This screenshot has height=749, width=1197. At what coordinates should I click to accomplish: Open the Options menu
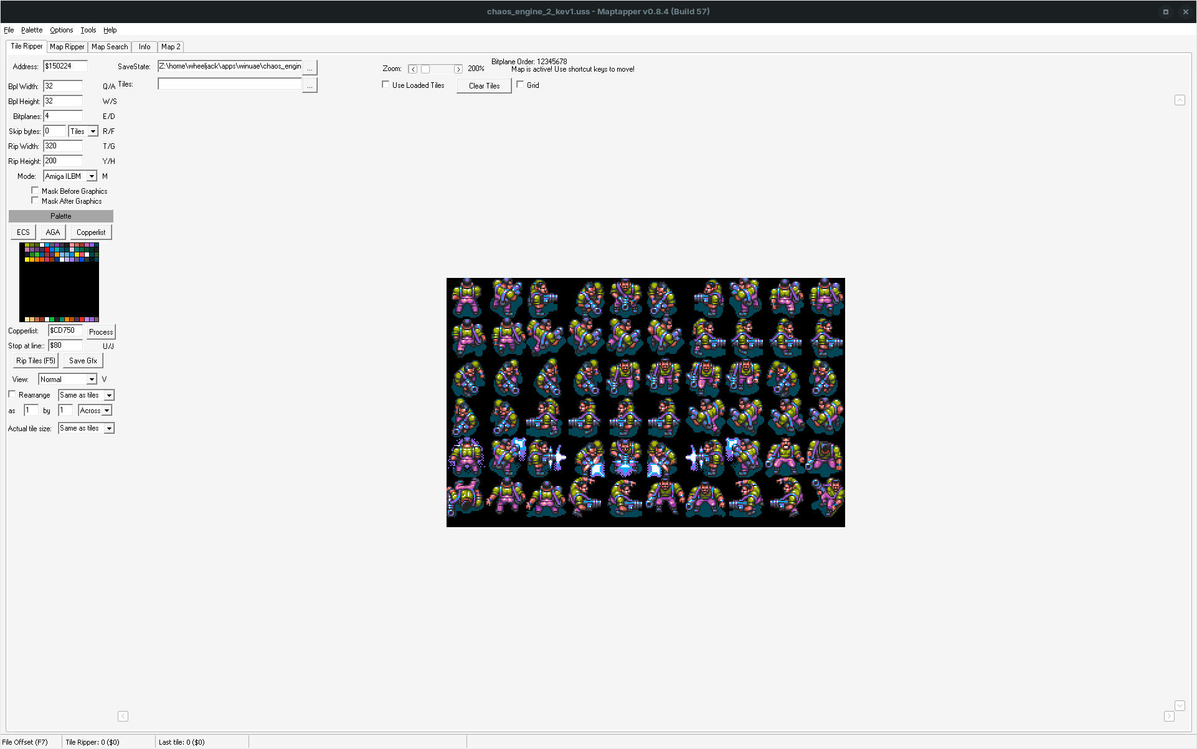point(61,30)
